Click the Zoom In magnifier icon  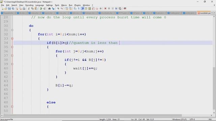coord(58,8)
